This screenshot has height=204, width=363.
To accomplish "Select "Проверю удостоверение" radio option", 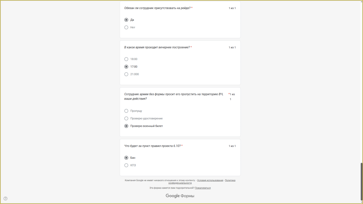I will coord(126,118).
